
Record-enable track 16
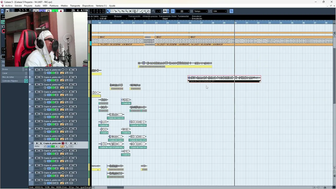pos(63,85)
